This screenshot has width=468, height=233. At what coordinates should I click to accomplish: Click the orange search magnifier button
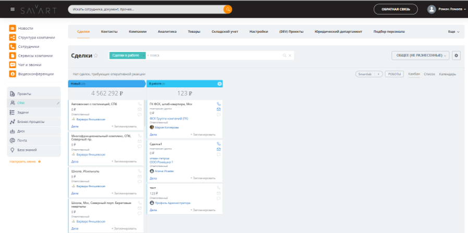pyautogui.click(x=228, y=9)
